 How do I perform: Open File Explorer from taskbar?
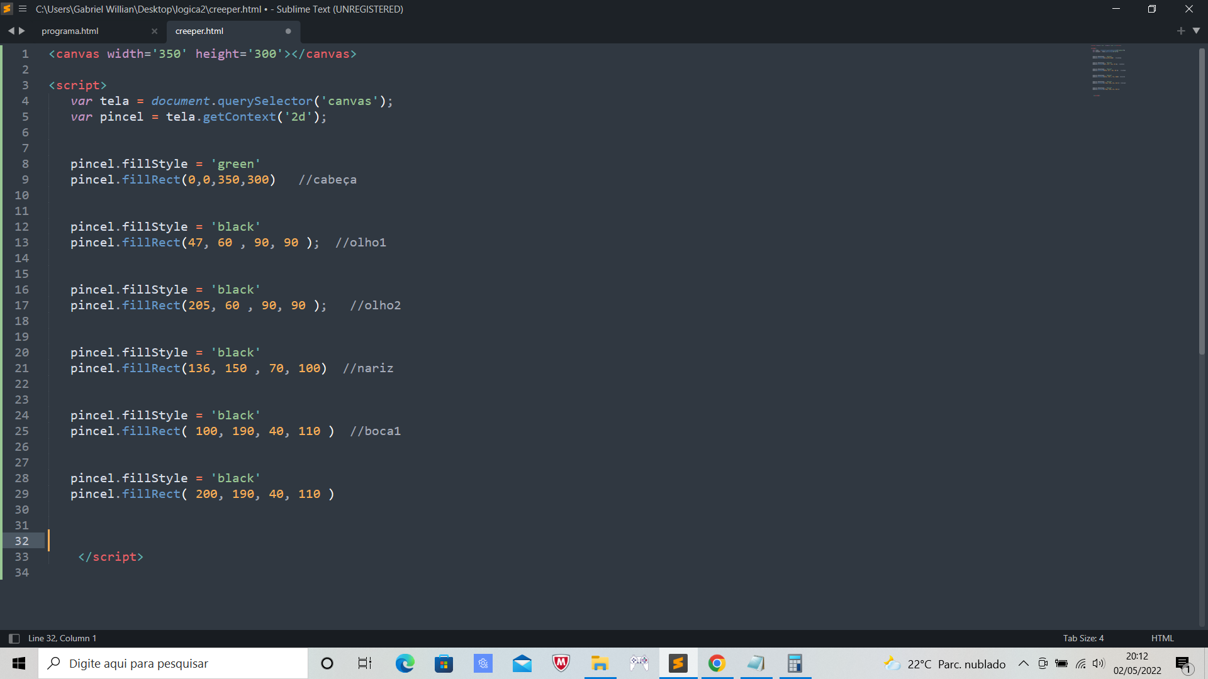click(x=600, y=663)
